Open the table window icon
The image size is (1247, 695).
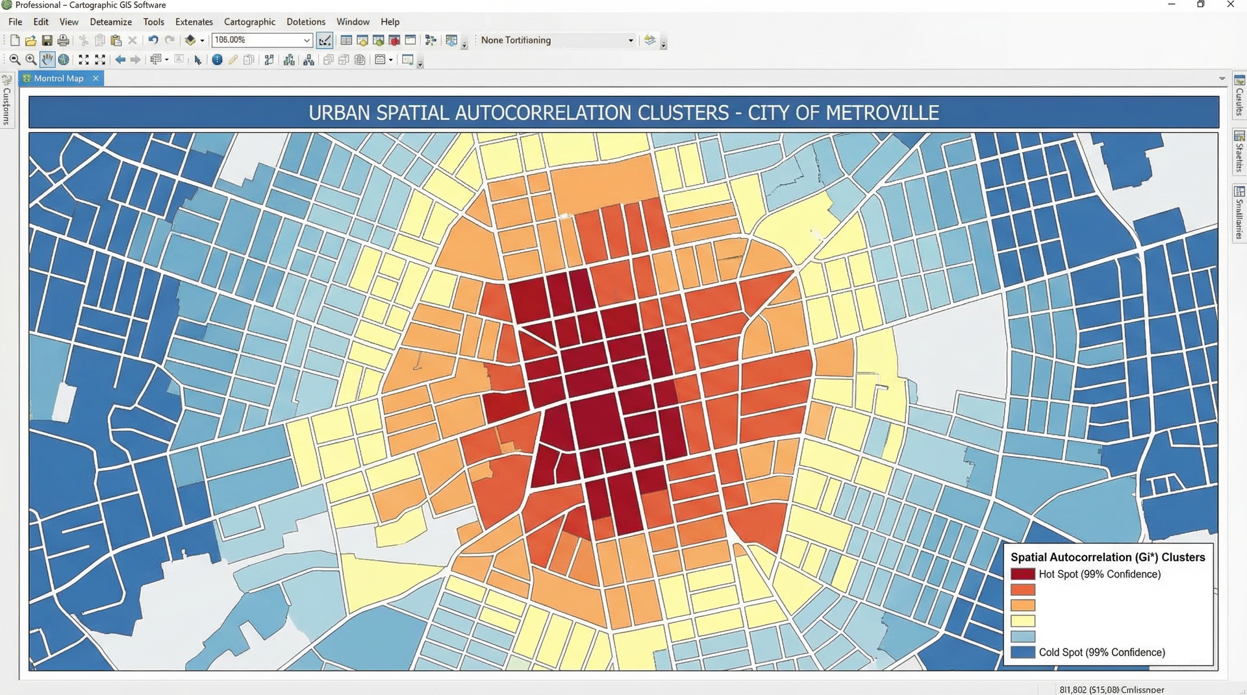coord(346,40)
